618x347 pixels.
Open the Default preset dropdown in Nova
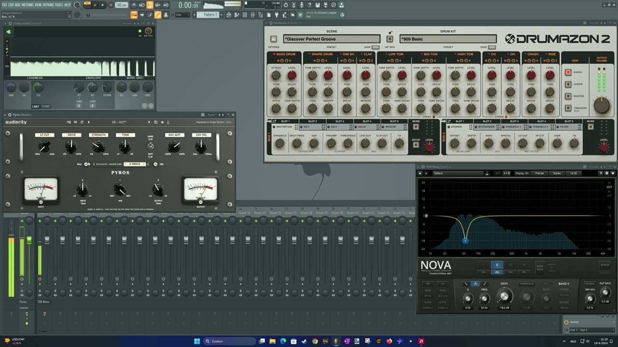click(x=459, y=173)
